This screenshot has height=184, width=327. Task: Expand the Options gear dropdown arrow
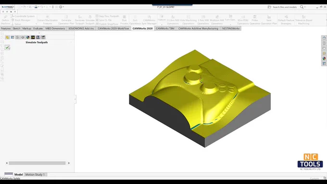pos(63,7)
